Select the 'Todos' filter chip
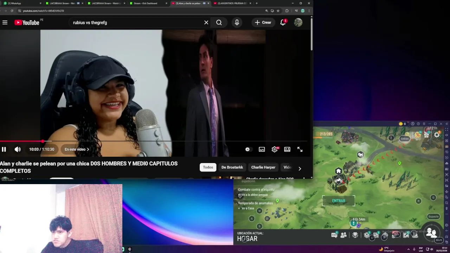Viewport: 450px width, 253px height. (x=208, y=167)
